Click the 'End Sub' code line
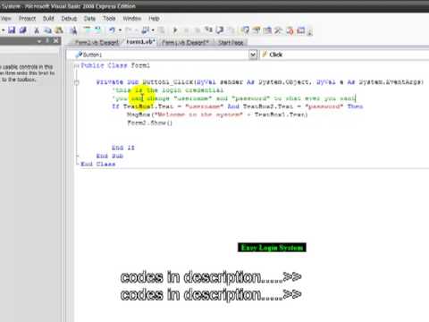Screen dimensions: 429x322 click(x=110, y=156)
